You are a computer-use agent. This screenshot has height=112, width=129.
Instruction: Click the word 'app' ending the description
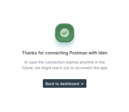point(104,68)
